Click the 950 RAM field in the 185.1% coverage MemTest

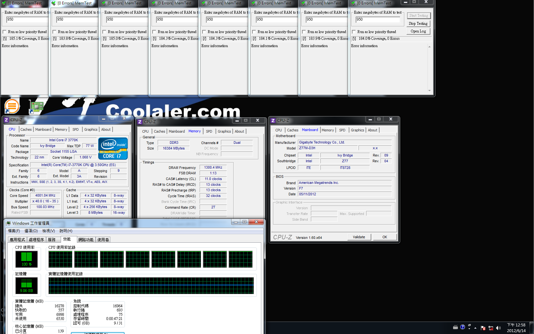click(x=27, y=19)
